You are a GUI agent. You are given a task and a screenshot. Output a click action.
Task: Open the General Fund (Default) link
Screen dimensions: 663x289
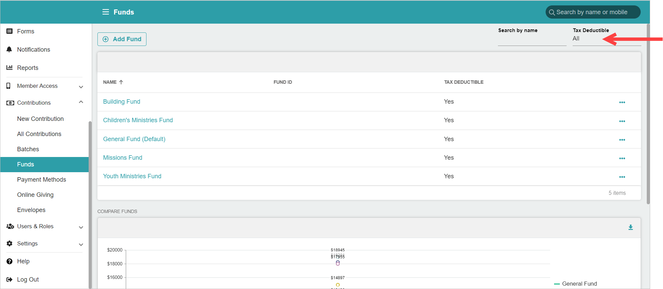point(134,139)
